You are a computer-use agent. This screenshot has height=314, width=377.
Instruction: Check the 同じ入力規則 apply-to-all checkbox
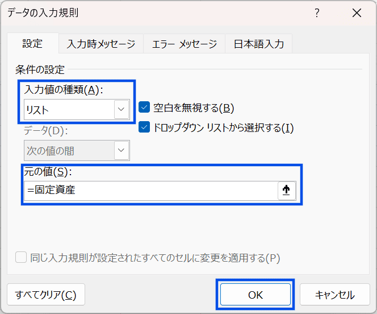21,258
